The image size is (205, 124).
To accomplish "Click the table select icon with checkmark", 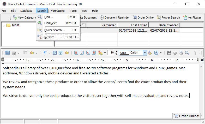I will click(x=14, y=53).
